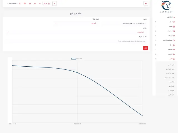Collapse the Reports menu chevron
The height and width of the screenshot is (133, 178).
coord(156,59)
